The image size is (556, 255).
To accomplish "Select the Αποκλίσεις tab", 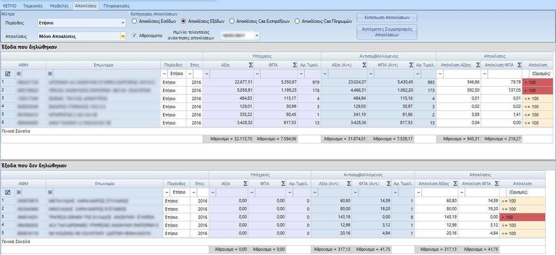I will tap(86, 5).
